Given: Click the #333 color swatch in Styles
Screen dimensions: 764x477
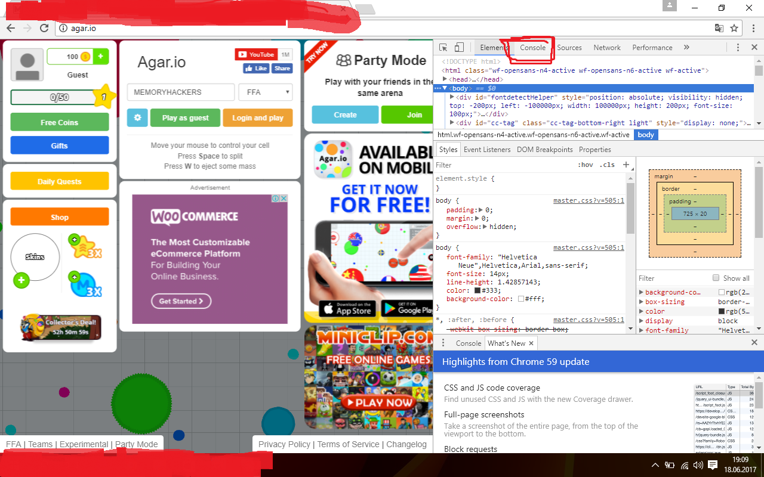Looking at the screenshot, I should pyautogui.click(x=478, y=290).
